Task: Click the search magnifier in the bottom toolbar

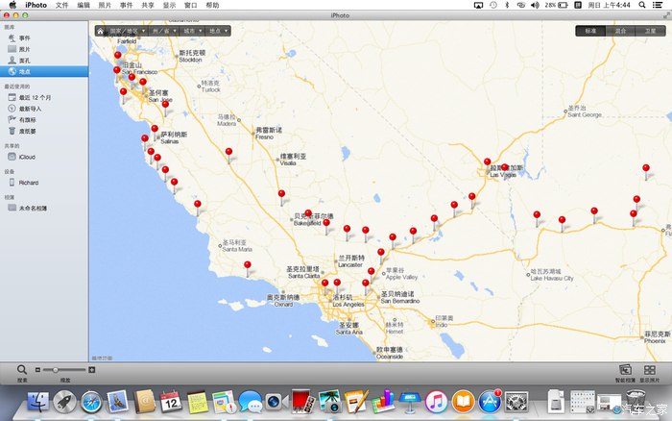Action: (21, 369)
